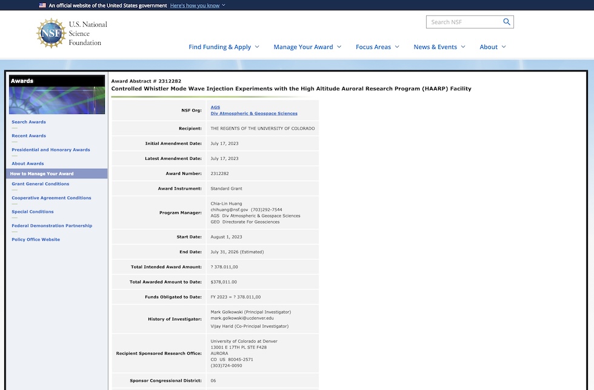
Task: Expand the News & Events menu
Action: click(x=439, y=47)
